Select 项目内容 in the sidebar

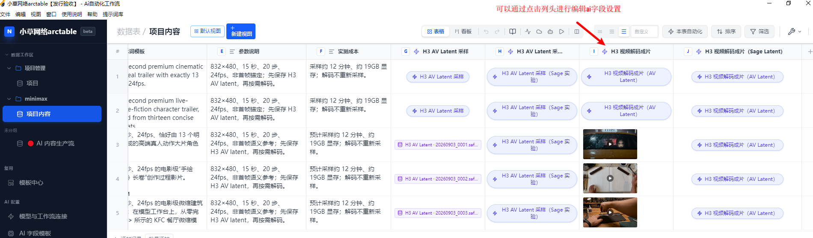(52, 114)
